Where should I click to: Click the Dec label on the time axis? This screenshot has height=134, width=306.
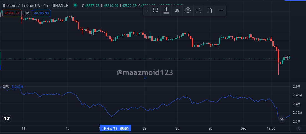[x=244, y=128]
